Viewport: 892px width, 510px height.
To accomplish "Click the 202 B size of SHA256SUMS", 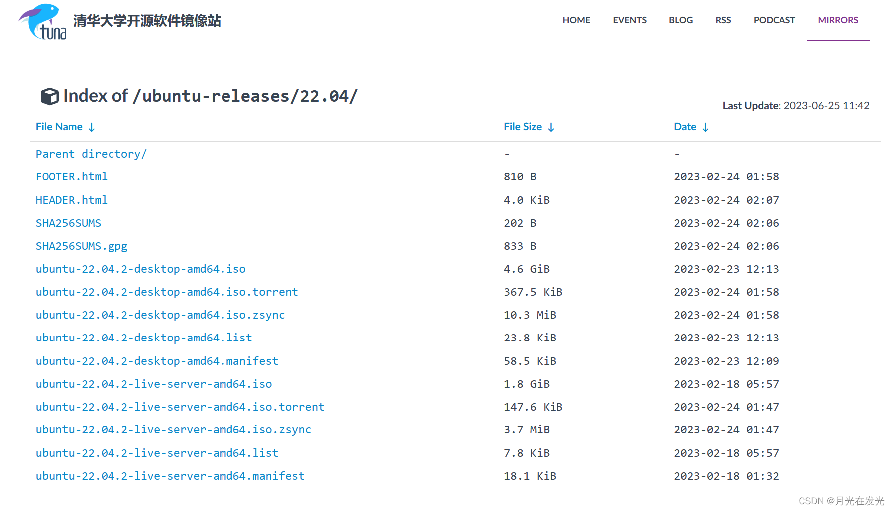I will [x=520, y=223].
